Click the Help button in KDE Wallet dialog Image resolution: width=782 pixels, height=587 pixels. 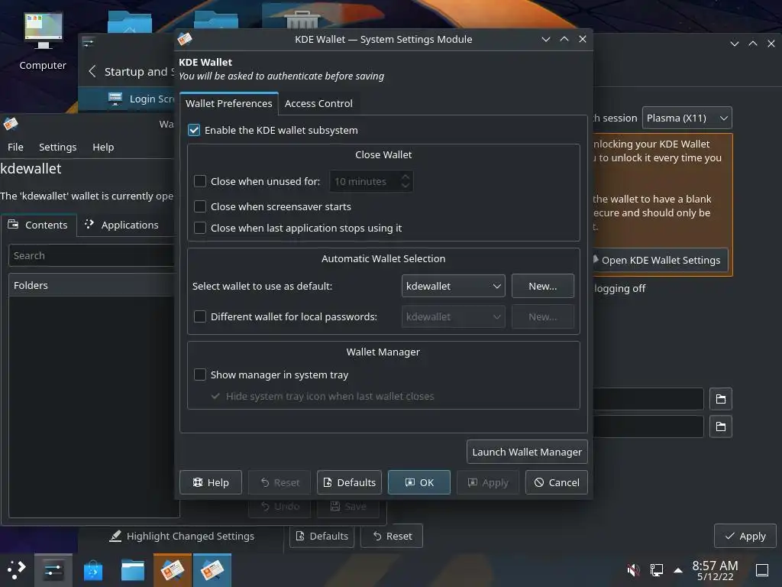point(211,482)
